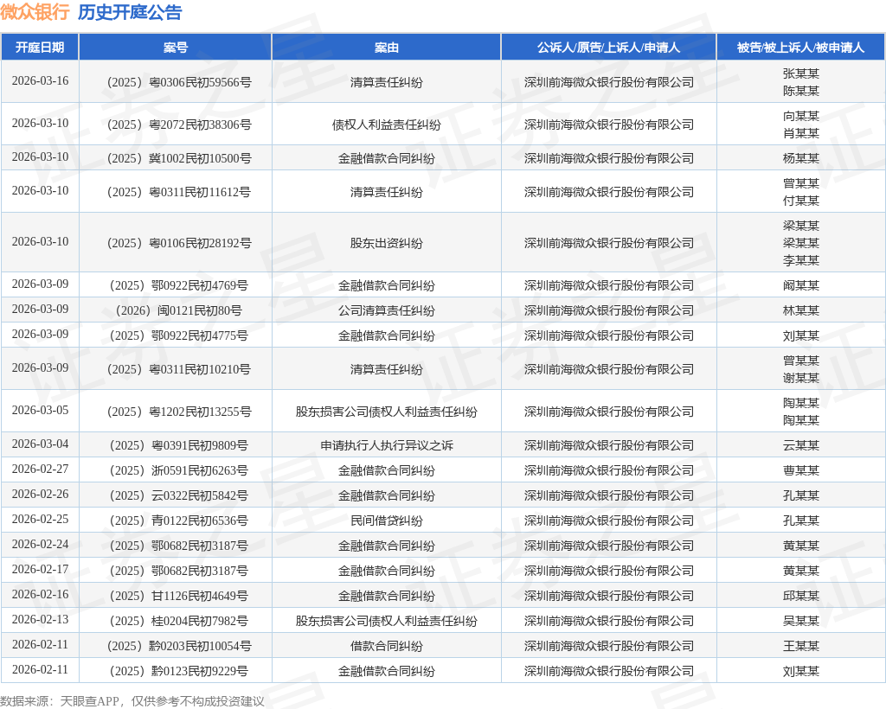This screenshot has width=886, height=709.
Task: Click the date 2026-02-13
Action: pos(40,619)
